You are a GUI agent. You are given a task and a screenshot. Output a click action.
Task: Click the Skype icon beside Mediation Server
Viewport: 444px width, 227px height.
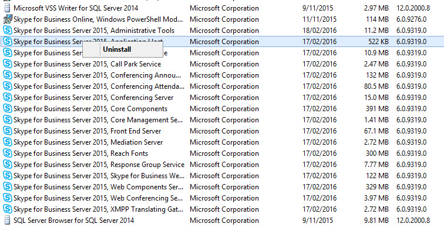[8, 142]
